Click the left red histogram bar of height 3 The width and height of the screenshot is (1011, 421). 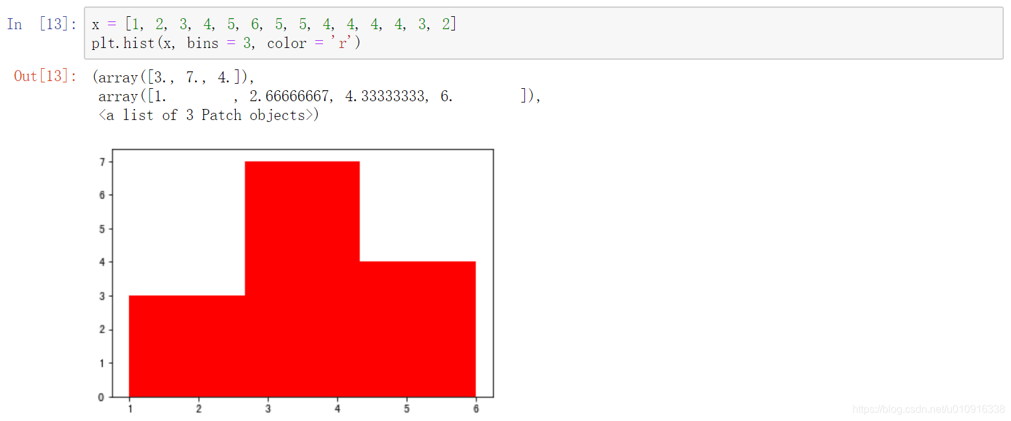coord(187,346)
